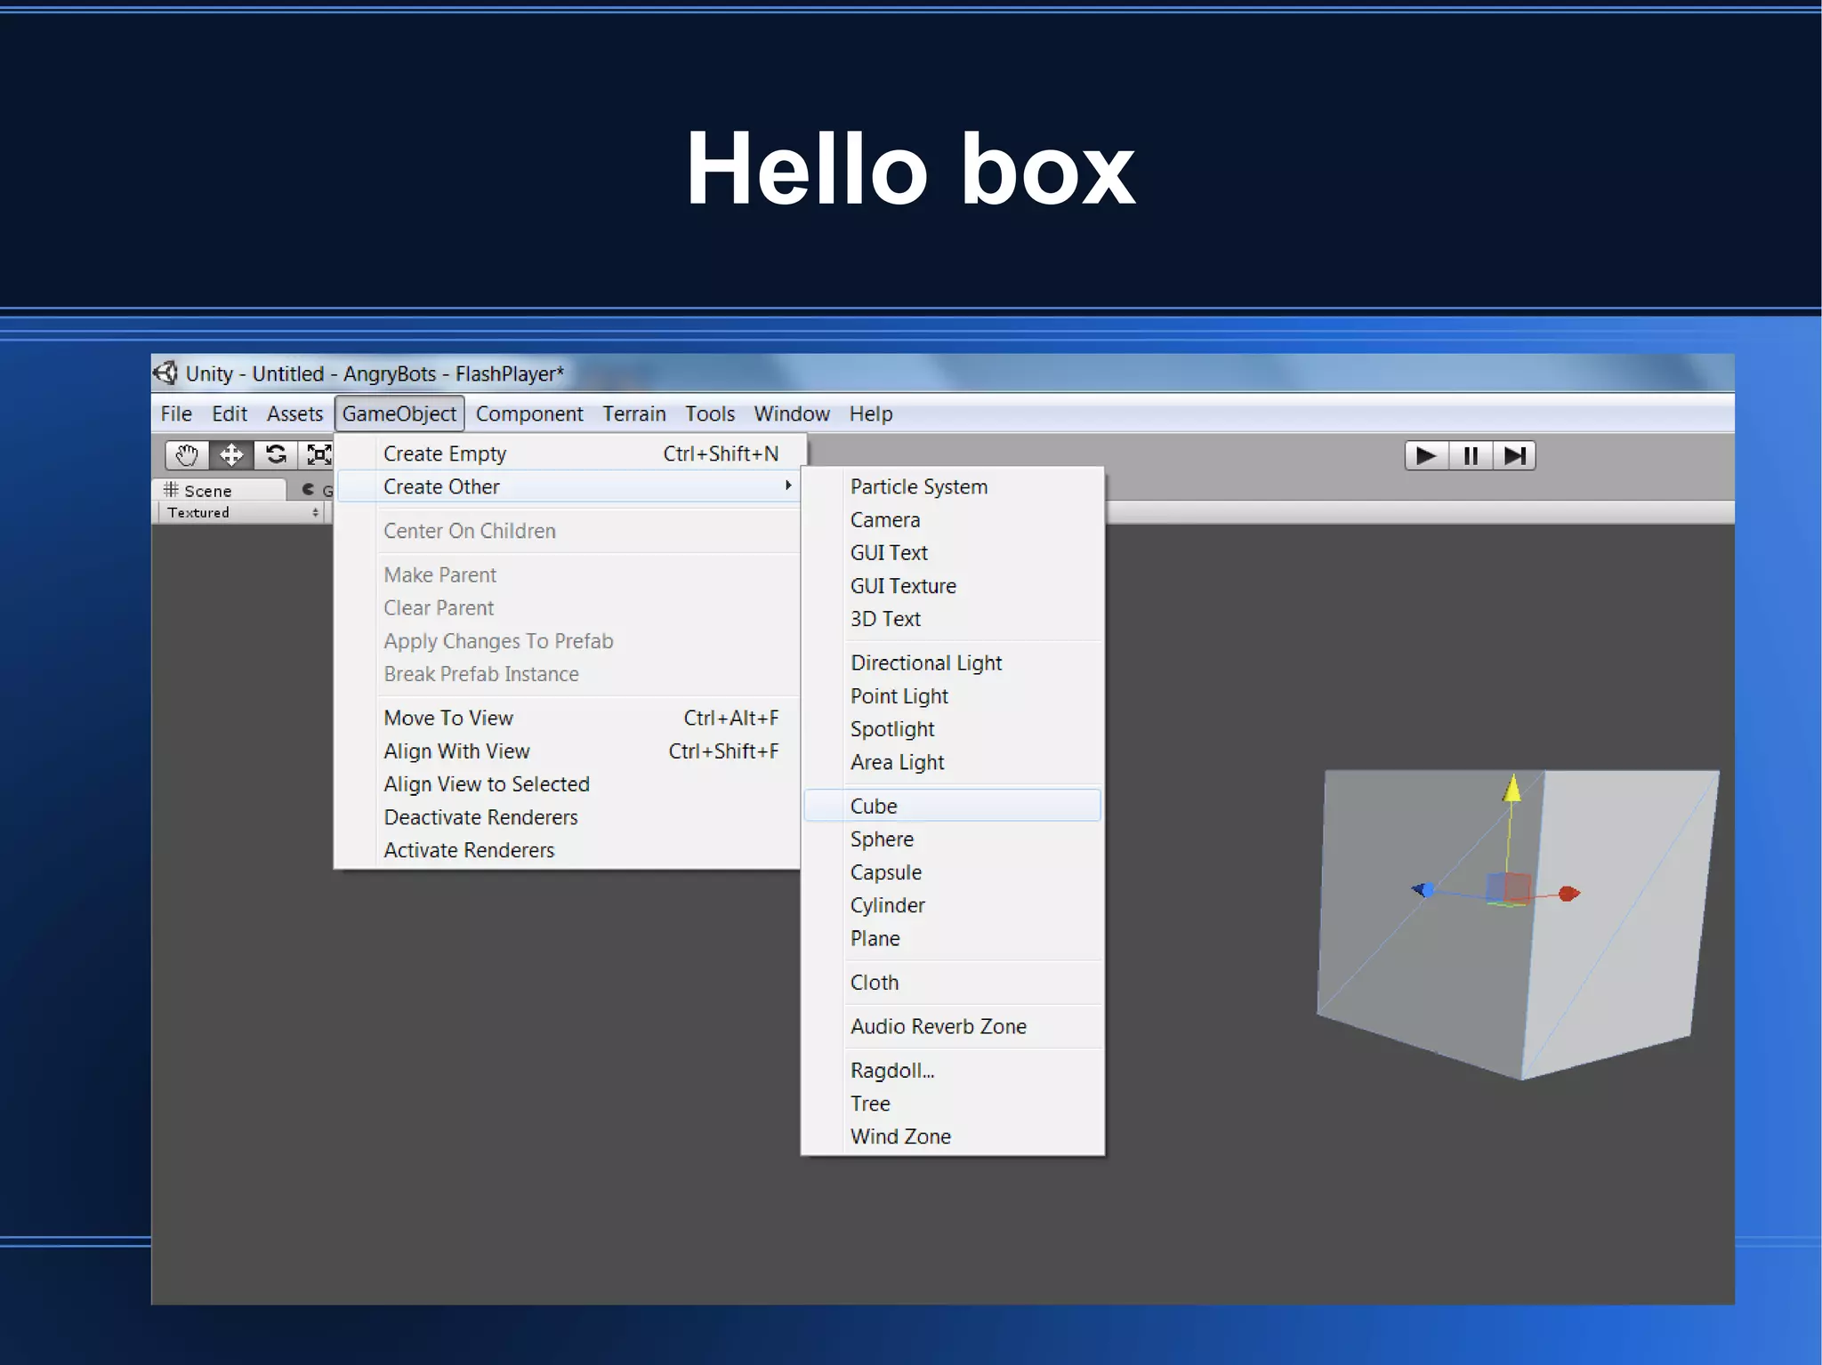
Task: Select Capsule from the submenu
Action: 953,871
